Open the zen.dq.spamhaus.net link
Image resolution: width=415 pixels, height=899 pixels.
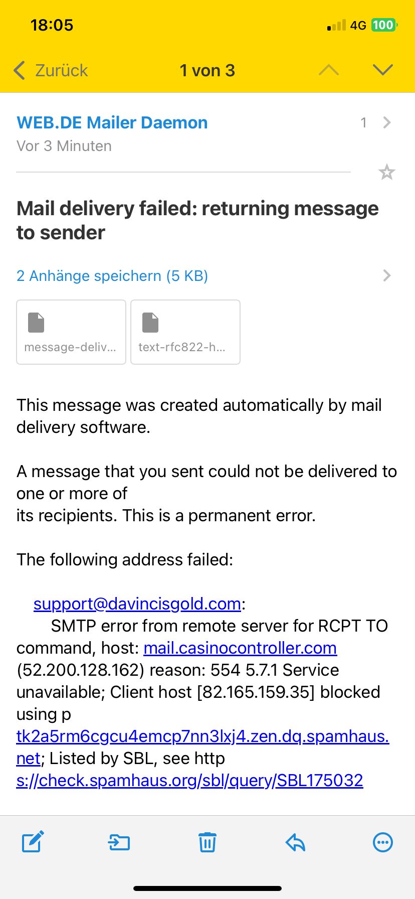click(x=202, y=736)
